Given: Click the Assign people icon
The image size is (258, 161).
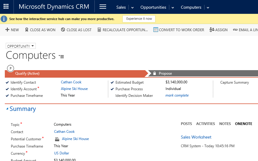Looking at the screenshot, I should point(212,30).
